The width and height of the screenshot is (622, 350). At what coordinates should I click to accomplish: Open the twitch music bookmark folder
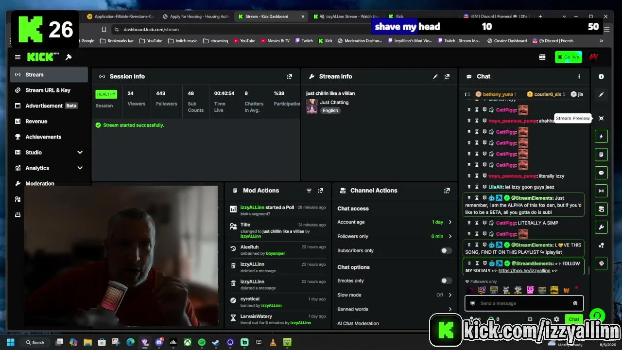point(183,41)
